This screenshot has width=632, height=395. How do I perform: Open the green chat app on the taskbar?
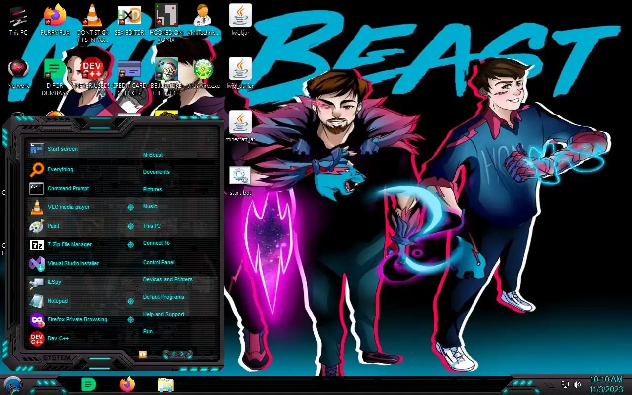88,384
